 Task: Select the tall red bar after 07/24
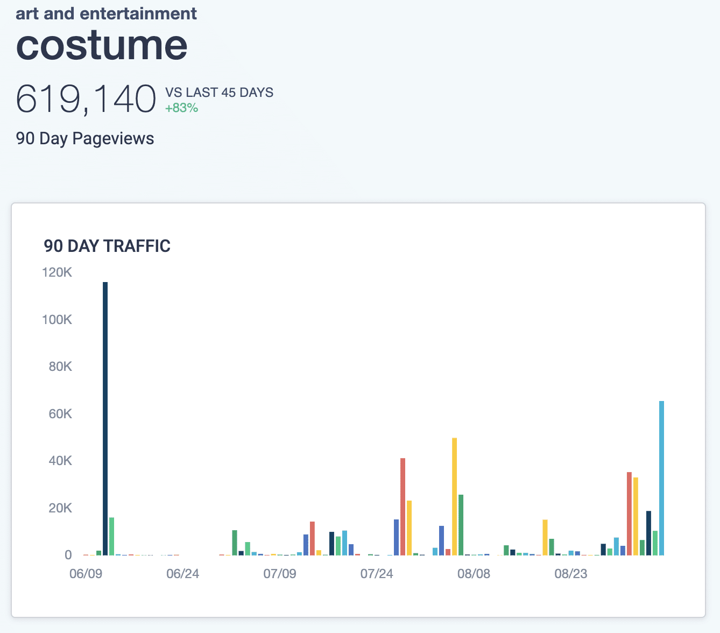[403, 507]
